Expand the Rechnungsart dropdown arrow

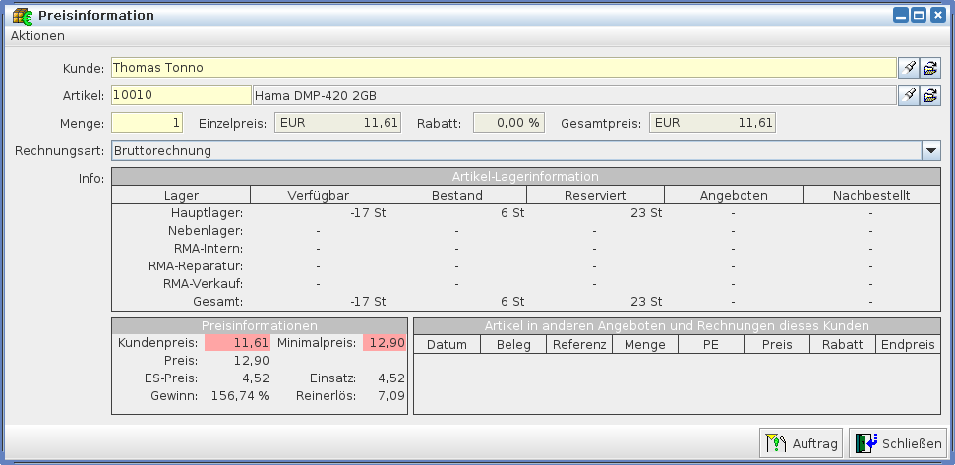(x=930, y=150)
